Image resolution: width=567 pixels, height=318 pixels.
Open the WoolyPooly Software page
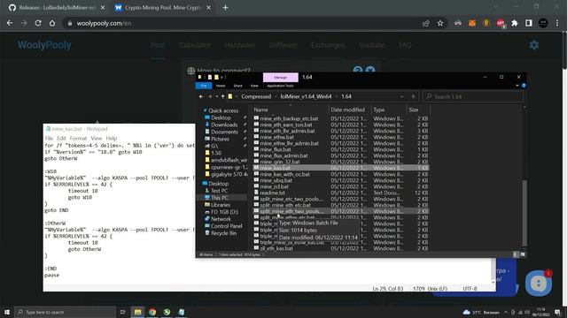pos(283,45)
